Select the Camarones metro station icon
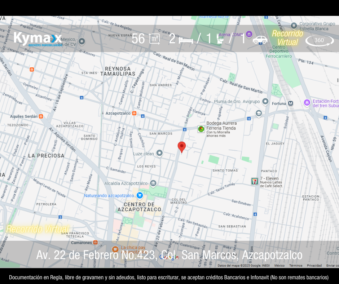Image resolution: width=339 pixels, height=284 pixels. [95, 243]
